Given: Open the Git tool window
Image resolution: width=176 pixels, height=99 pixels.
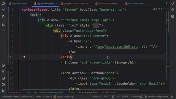Looking at the screenshot, I should point(3,91).
